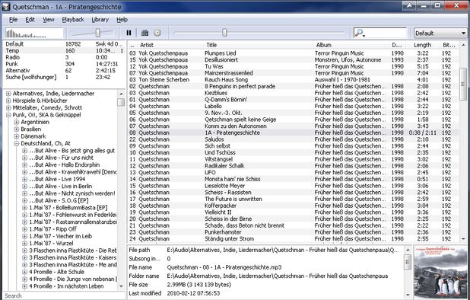
Task: Open the Library menu
Action: (x=100, y=20)
